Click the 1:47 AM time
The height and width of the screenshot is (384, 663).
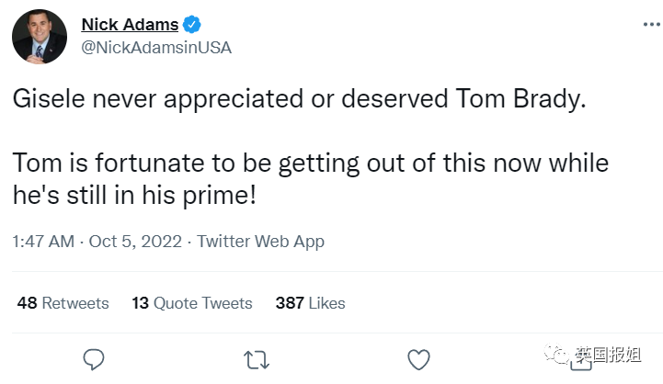tap(43, 242)
